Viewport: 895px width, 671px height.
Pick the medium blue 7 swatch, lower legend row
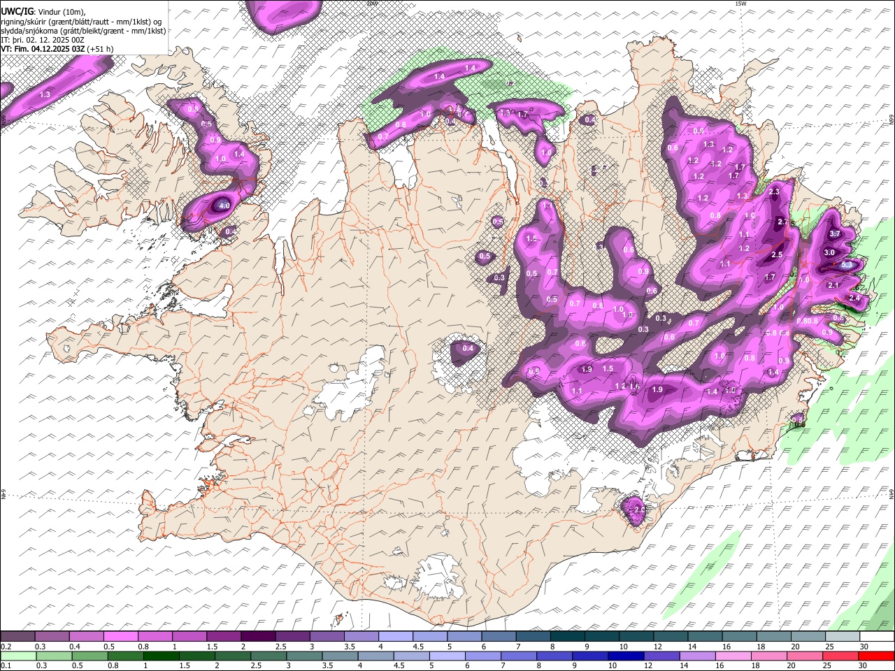(517, 656)
